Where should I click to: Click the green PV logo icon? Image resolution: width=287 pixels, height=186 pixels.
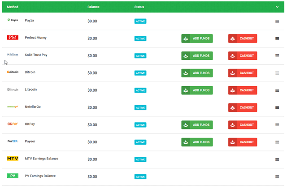pos(13,176)
